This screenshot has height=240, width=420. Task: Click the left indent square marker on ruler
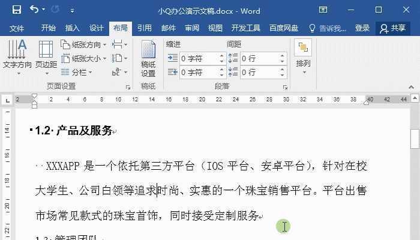[34, 106]
